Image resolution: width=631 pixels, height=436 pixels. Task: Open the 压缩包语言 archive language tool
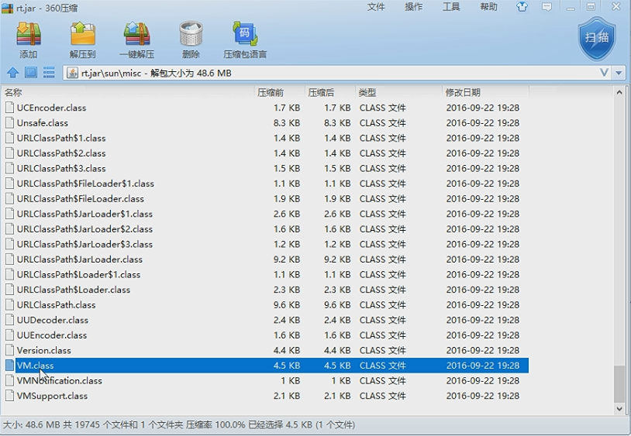pos(245,39)
